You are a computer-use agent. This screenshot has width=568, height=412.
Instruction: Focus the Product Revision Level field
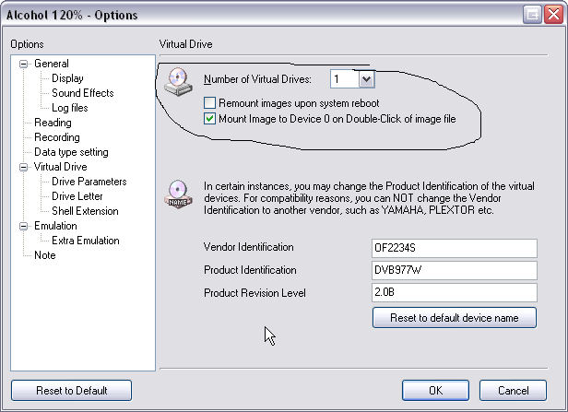(x=455, y=292)
